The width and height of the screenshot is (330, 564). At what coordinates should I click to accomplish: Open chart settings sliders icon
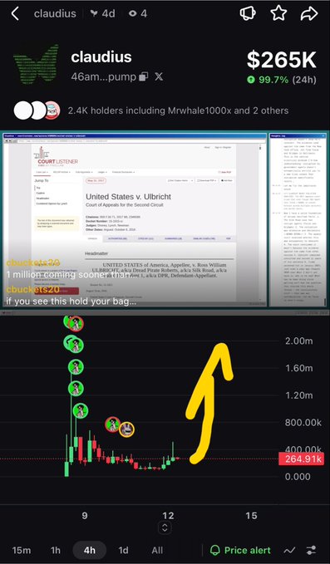coord(311,551)
